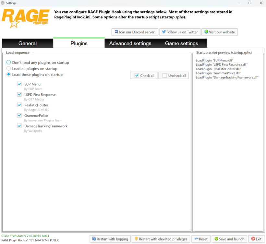Click Grand Theft Auto V version text
This screenshot has height=244, width=266.
(25, 236)
